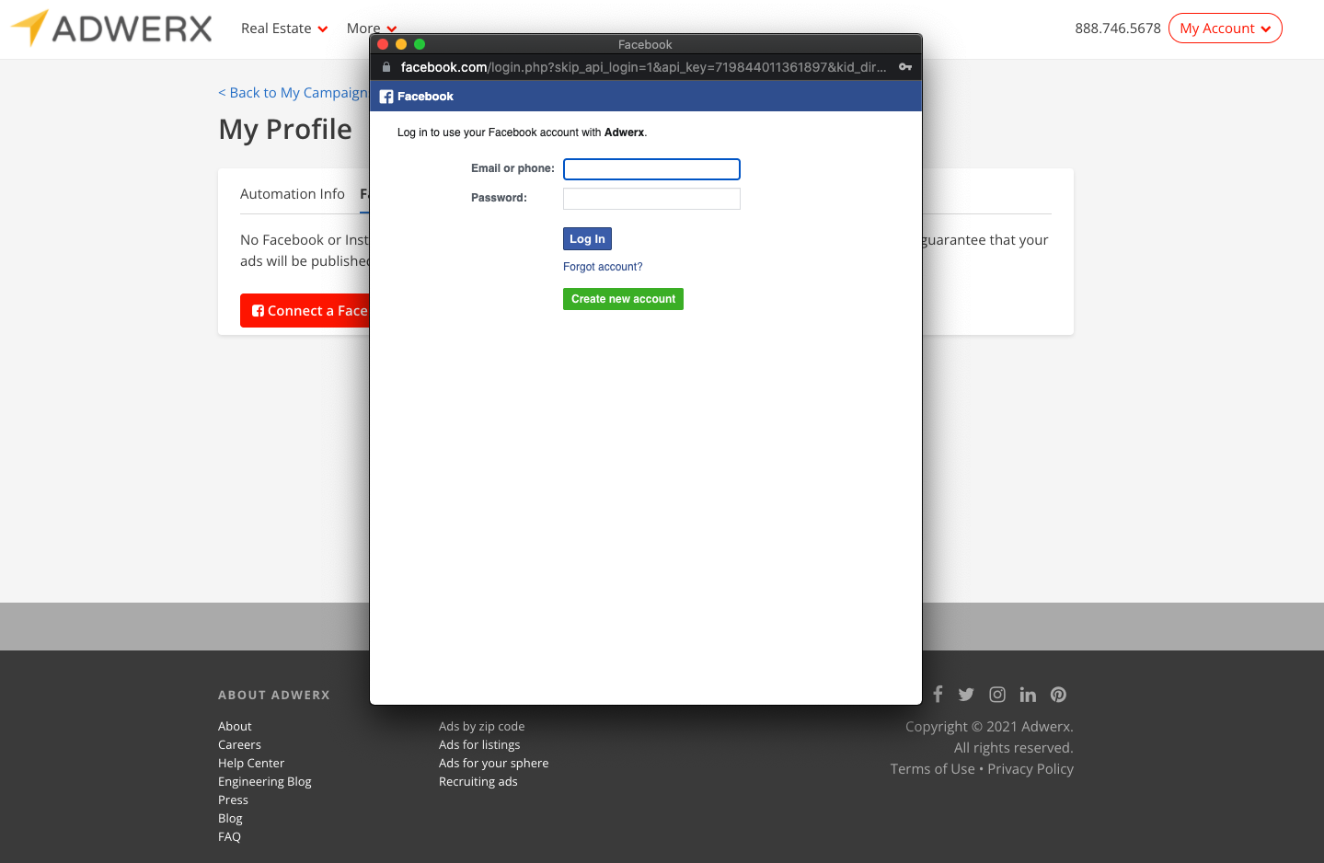Image resolution: width=1324 pixels, height=863 pixels.
Task: Switch to the Automation Info tab
Action: 293,194
